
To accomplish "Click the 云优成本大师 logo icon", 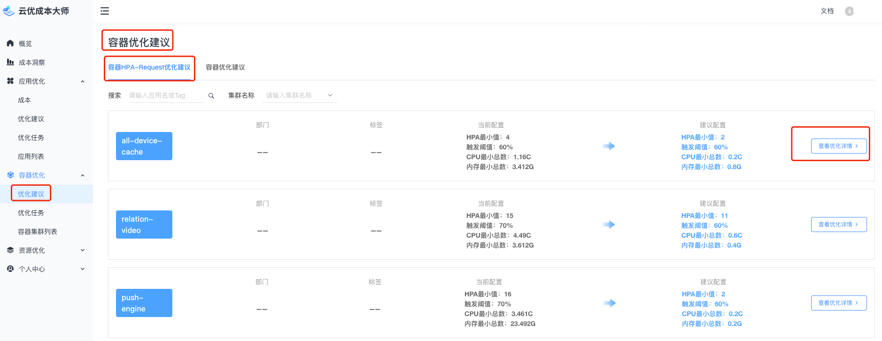I will [9, 11].
